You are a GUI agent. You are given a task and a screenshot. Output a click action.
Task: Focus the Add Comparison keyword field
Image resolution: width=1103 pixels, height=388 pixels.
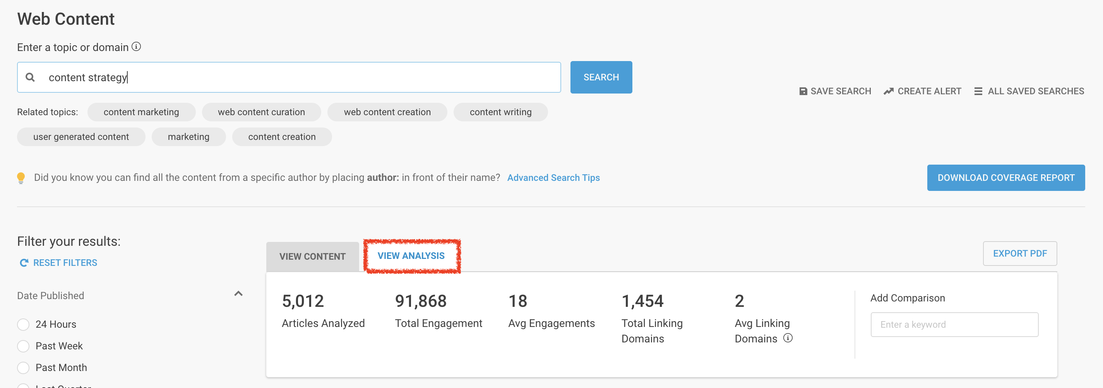954,324
